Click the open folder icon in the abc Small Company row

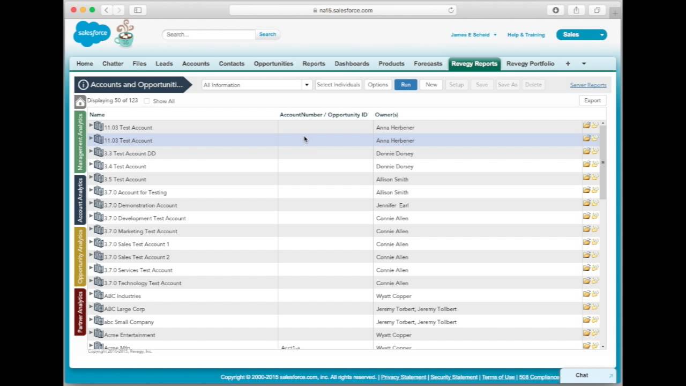[x=586, y=320]
